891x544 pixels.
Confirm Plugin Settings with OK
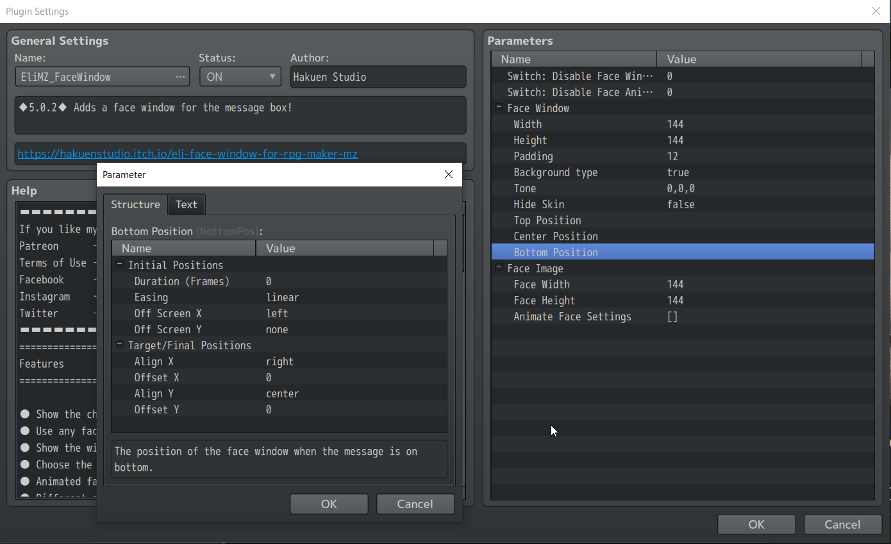756,524
